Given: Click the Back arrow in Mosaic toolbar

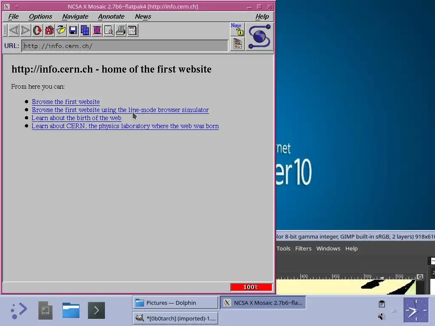Looking at the screenshot, I should click(x=13, y=30).
